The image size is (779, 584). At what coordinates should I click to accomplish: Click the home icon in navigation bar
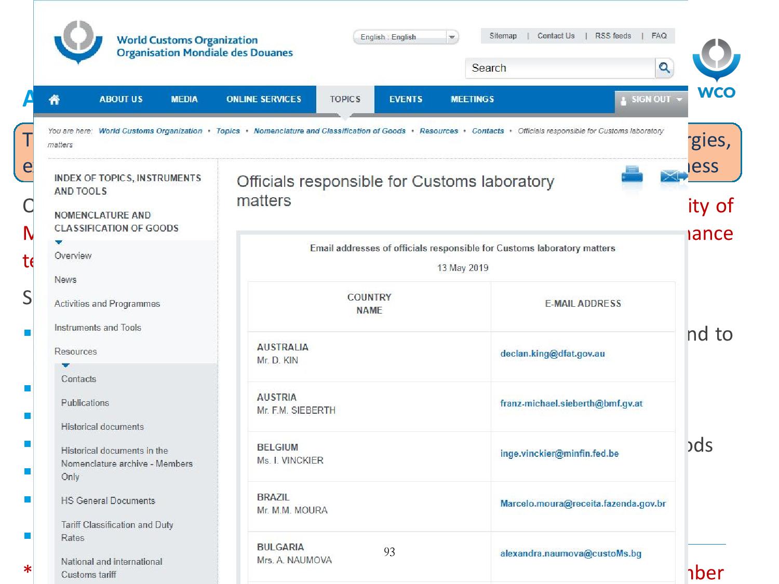click(x=54, y=100)
